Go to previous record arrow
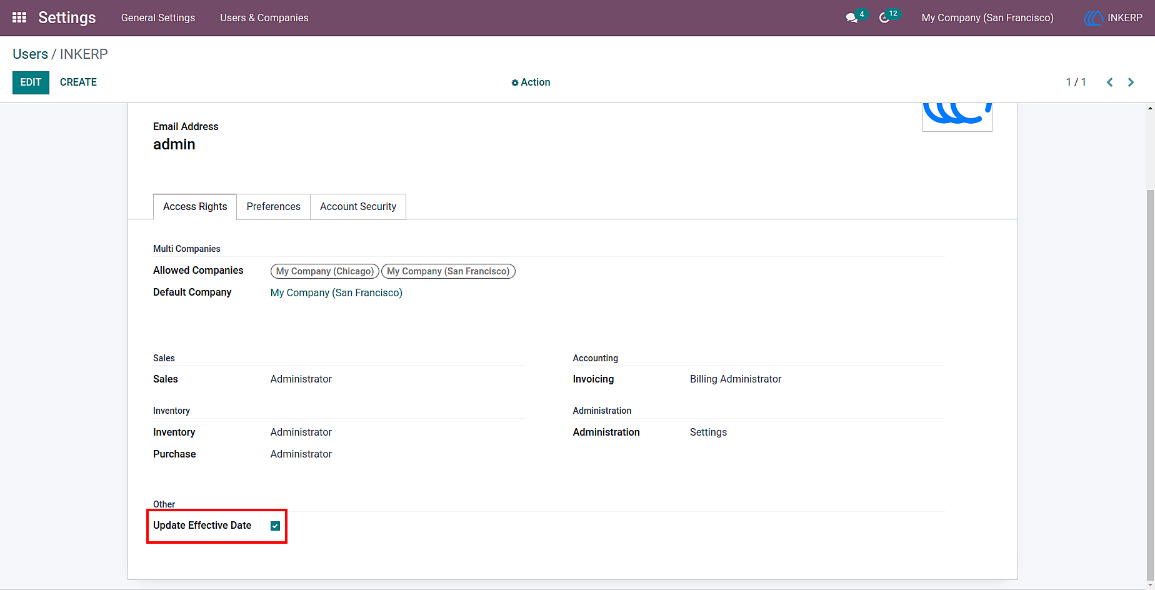 1110,82
